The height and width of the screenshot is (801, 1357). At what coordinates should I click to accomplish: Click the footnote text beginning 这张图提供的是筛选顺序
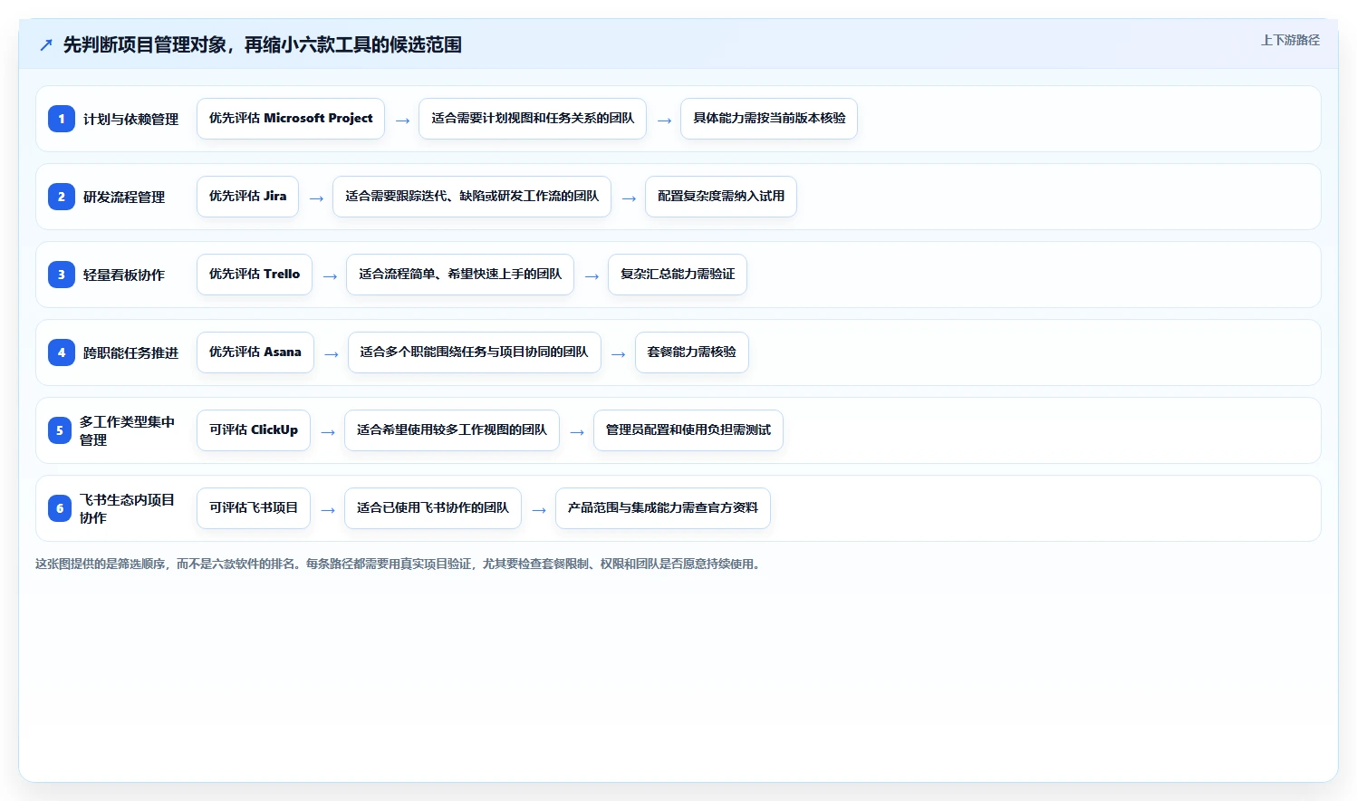tap(399, 564)
